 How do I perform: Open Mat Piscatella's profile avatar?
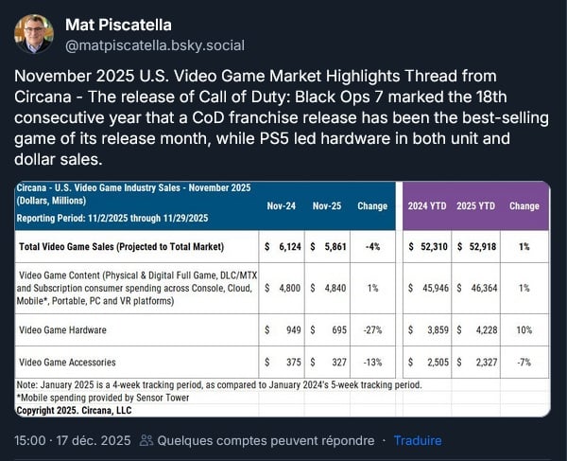(33, 33)
